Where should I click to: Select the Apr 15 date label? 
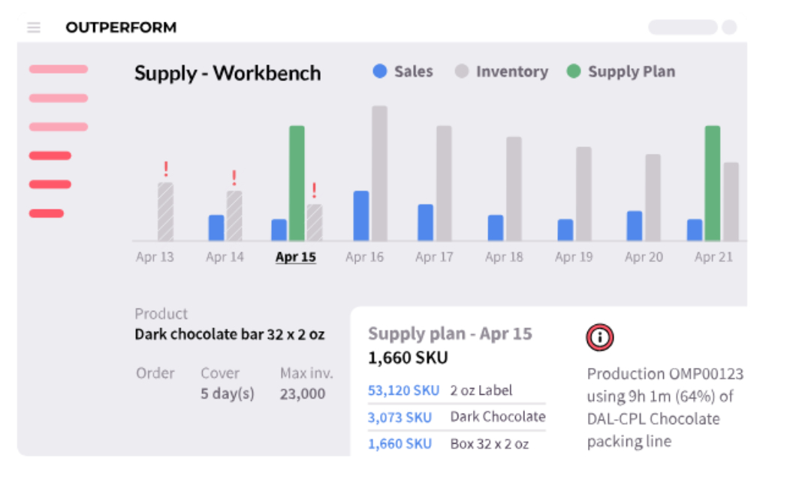click(x=296, y=257)
